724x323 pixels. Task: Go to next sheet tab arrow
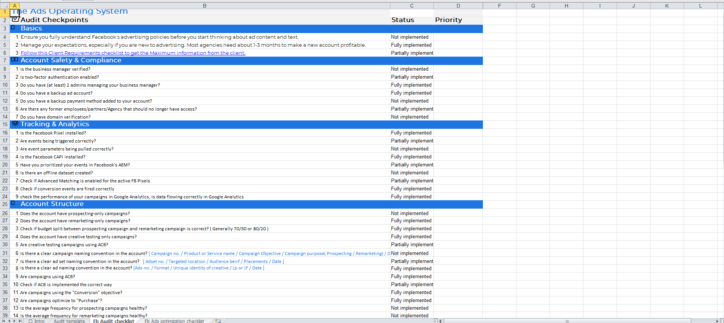click(x=14, y=321)
